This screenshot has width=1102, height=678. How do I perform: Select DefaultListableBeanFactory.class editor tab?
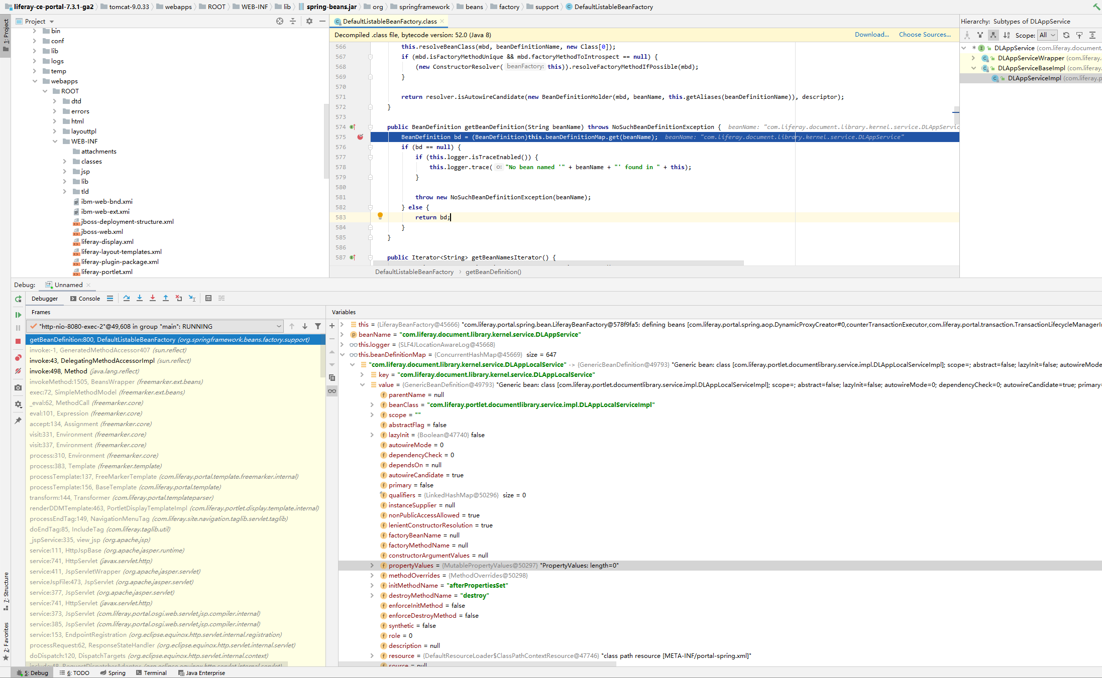click(x=389, y=21)
